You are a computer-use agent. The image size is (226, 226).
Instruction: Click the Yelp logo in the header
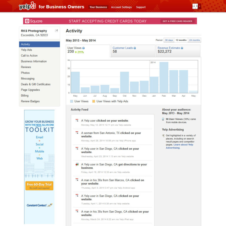click(27, 6)
